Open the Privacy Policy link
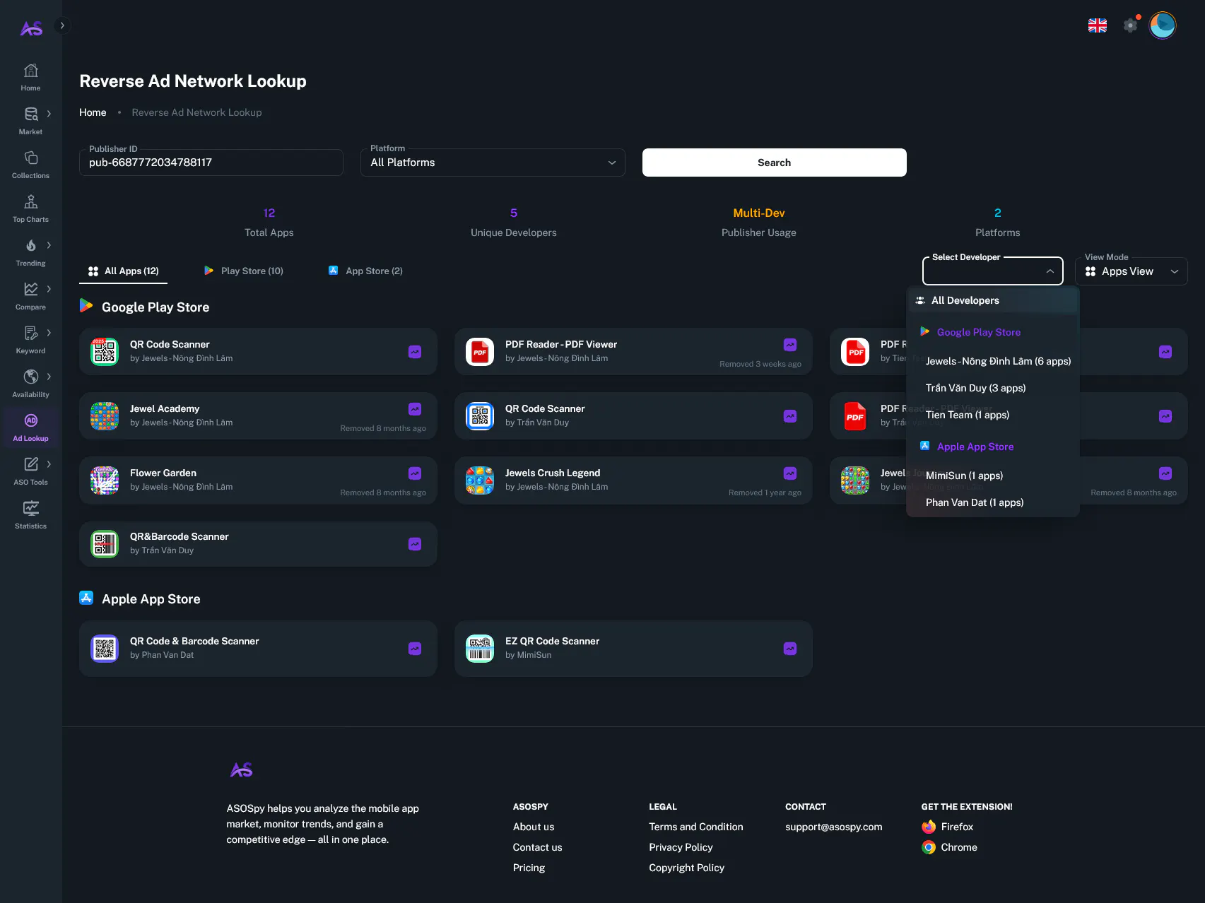 tap(681, 847)
